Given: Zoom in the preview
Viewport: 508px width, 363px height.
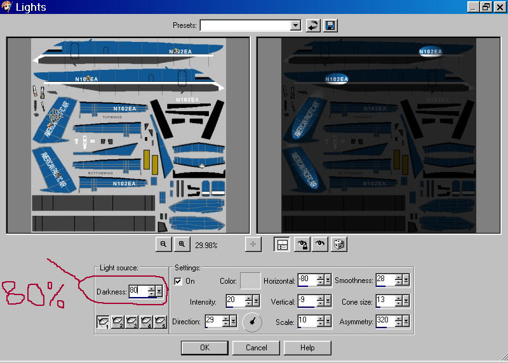Looking at the screenshot, I should click(x=182, y=244).
